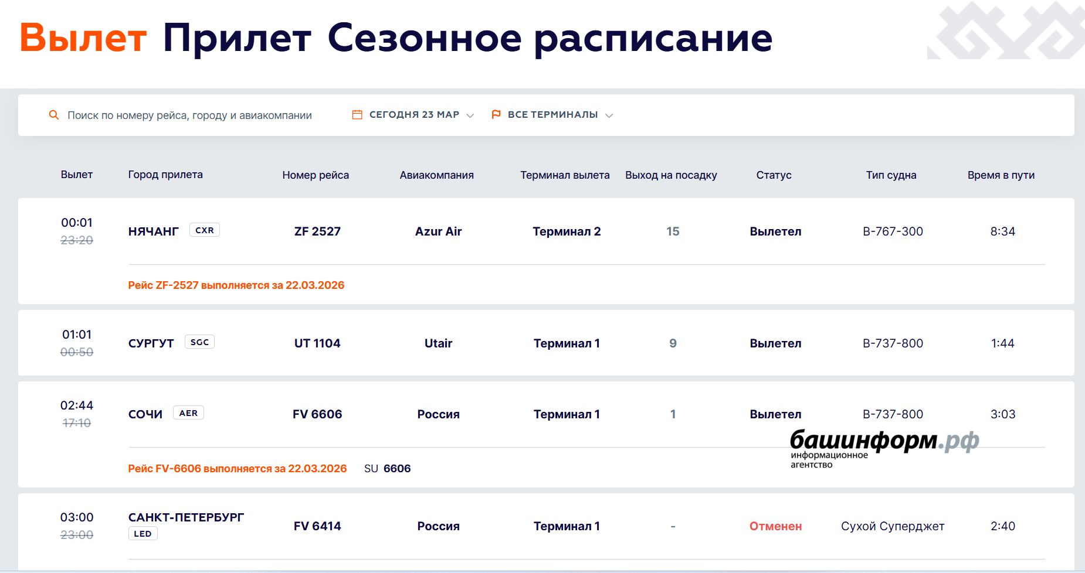Viewport: 1085px width, 573px height.
Task: Click the CXR airport code badge
Action: (204, 230)
